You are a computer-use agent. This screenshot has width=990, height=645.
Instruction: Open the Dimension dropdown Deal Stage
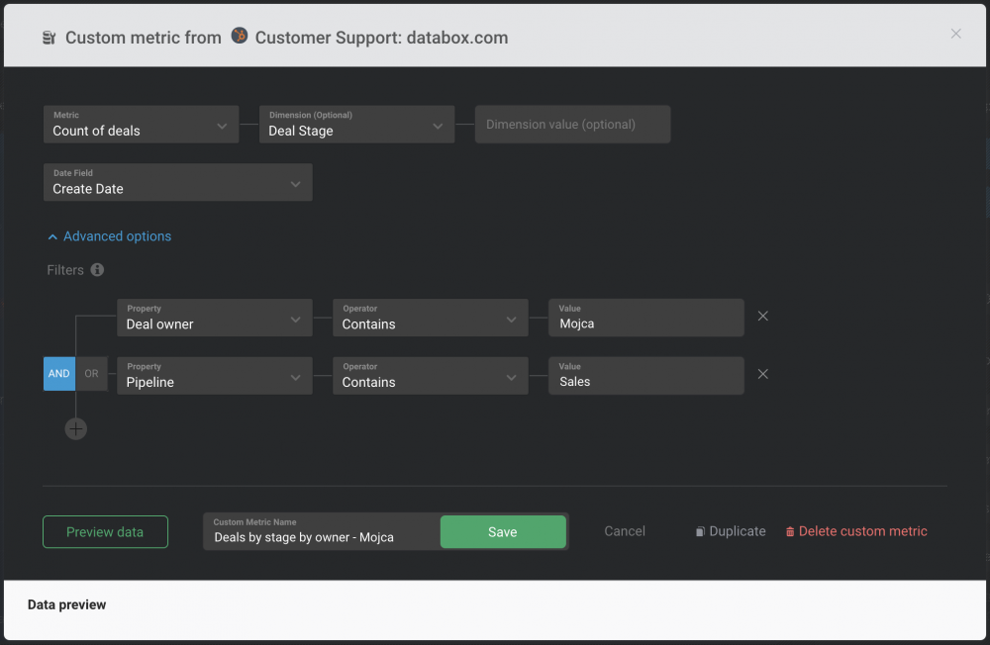[x=356, y=125]
